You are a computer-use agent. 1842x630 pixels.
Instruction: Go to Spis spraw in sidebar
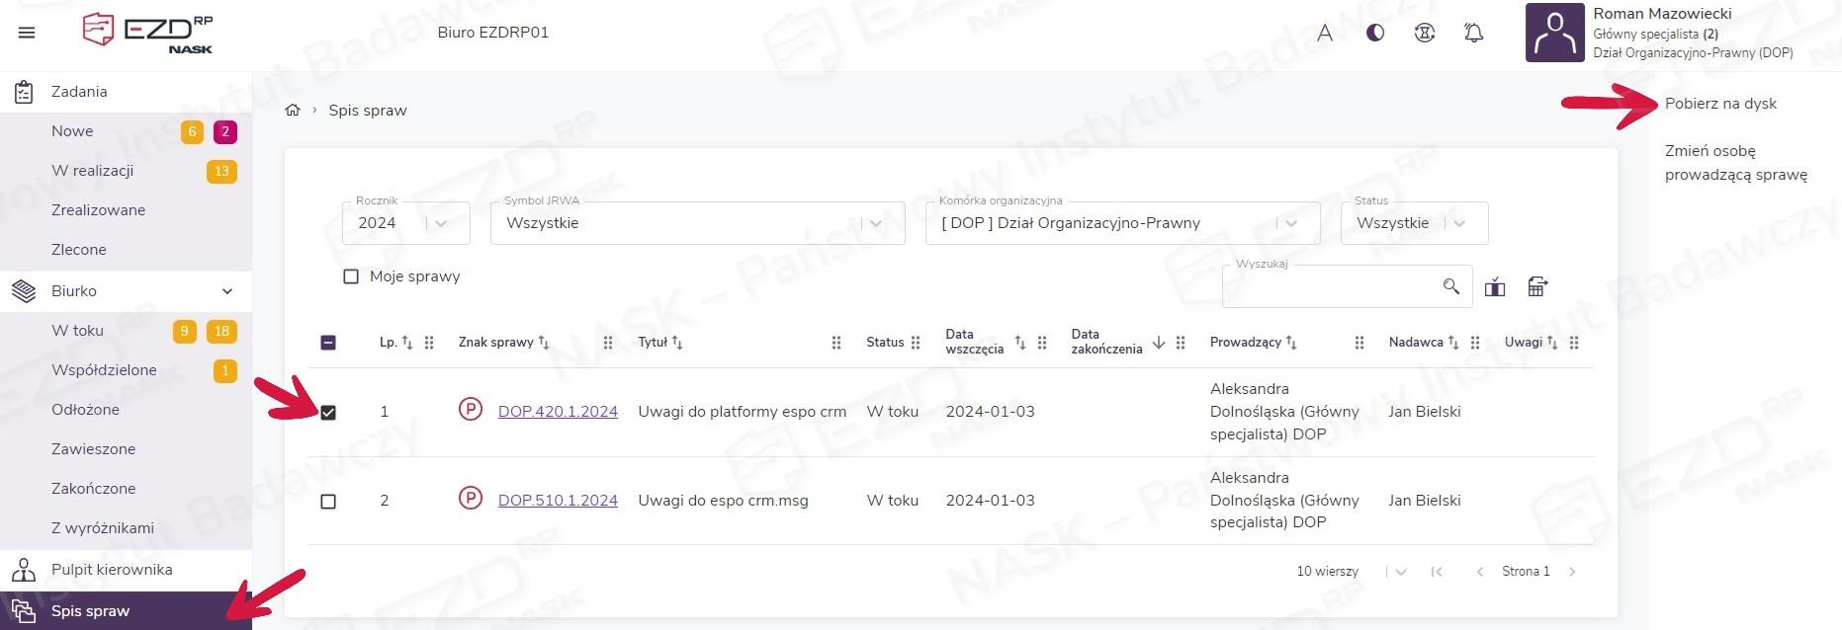pos(90,611)
